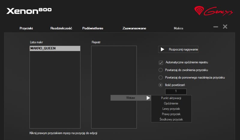The height and width of the screenshot is (140, 240).
Task: Open the Podświetlenie tab
Action: [x=93, y=28]
